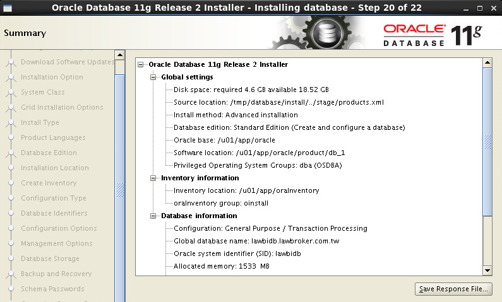Image resolution: width=502 pixels, height=302 pixels.
Task: Select Install Type step
Action: (40, 123)
